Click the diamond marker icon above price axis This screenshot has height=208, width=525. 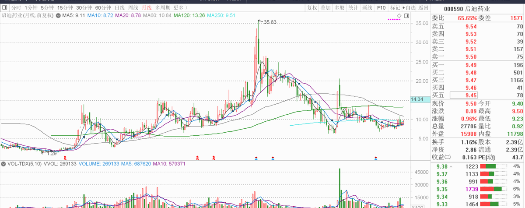coord(399,15)
